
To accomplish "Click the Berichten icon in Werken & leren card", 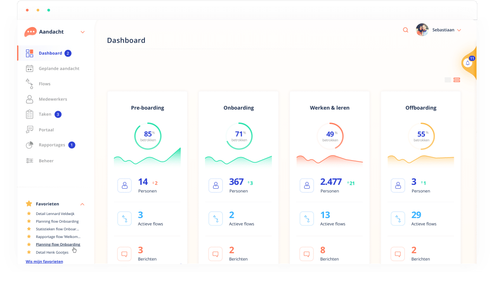I will (x=306, y=254).
